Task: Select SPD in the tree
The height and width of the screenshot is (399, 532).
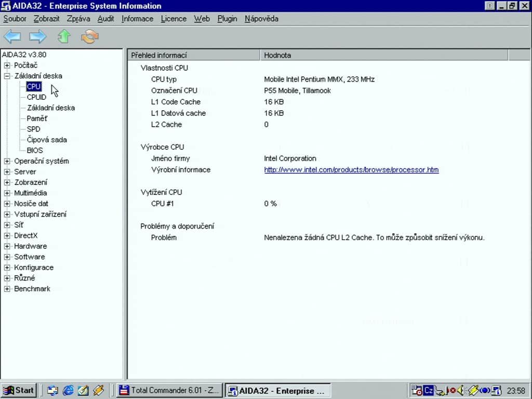Action: click(33, 129)
